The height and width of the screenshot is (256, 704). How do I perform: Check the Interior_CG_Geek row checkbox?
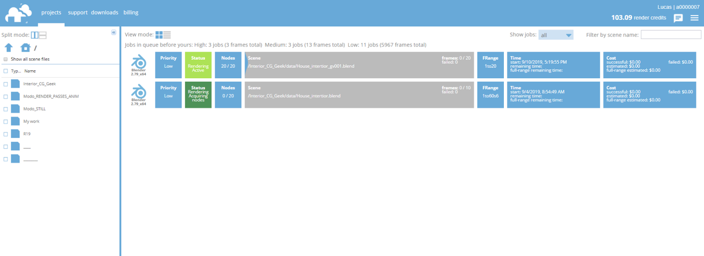pyautogui.click(x=6, y=84)
